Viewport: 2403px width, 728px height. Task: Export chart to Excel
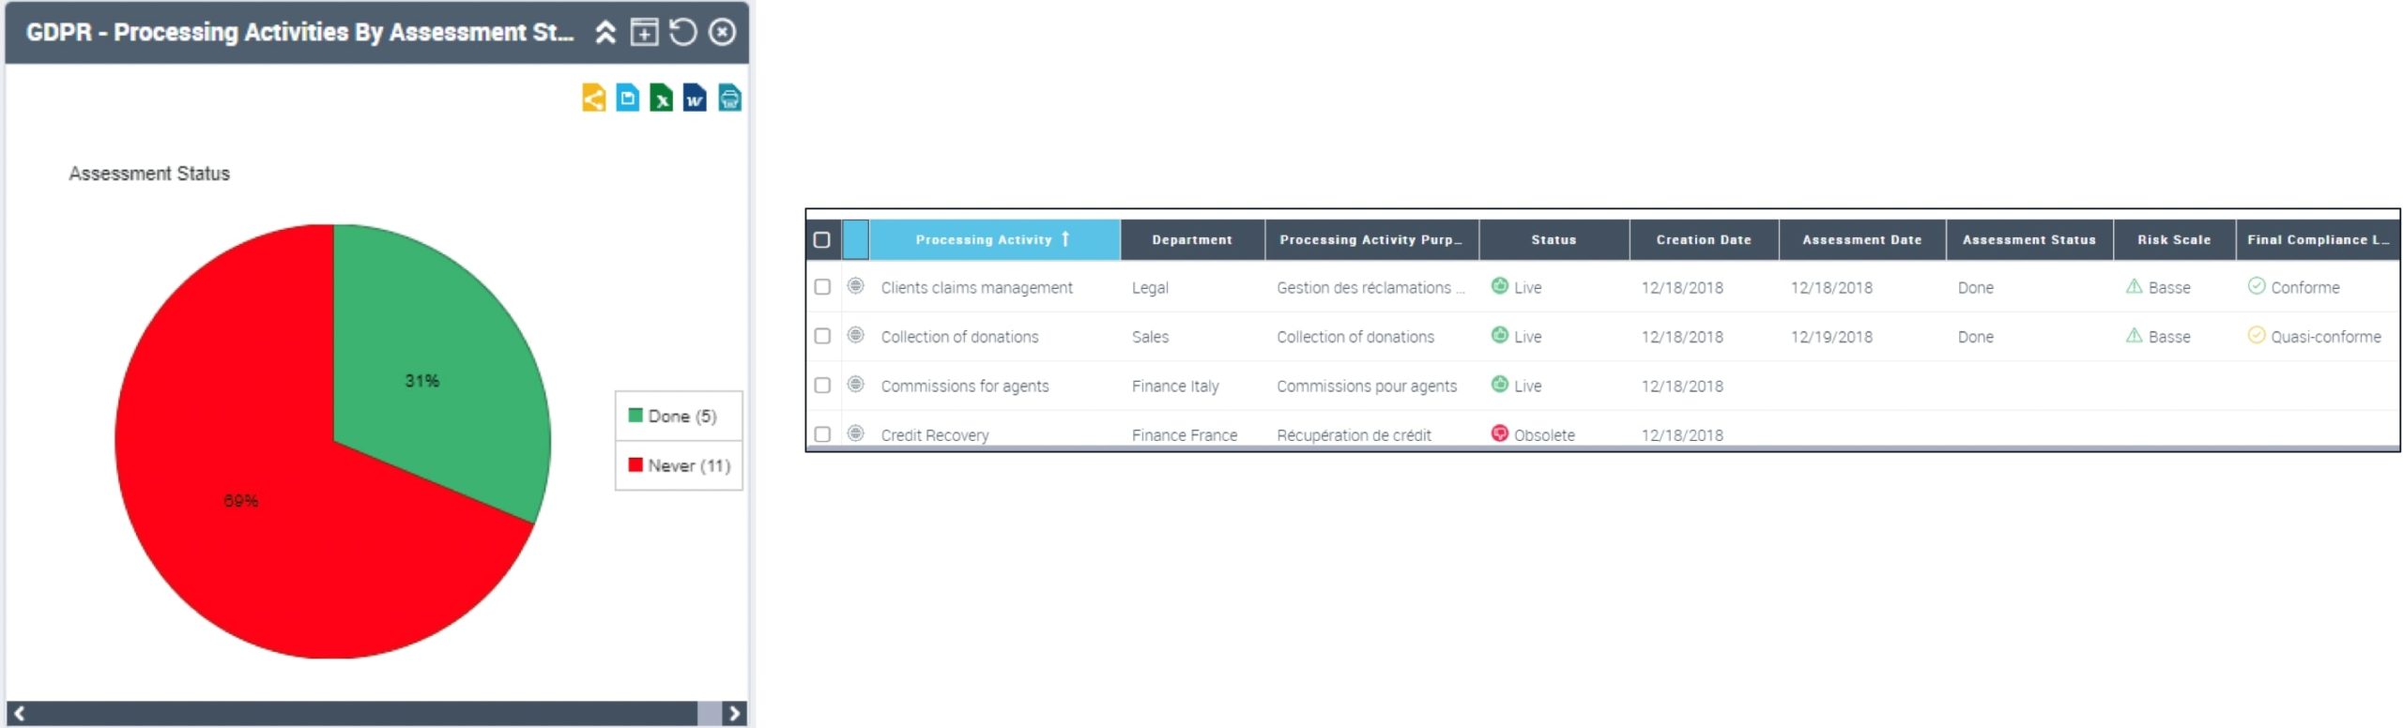click(x=661, y=99)
